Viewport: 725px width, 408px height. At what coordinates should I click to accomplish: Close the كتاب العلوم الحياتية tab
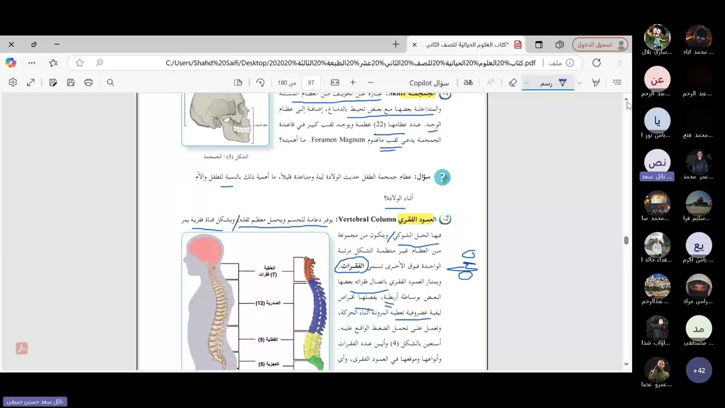click(415, 44)
